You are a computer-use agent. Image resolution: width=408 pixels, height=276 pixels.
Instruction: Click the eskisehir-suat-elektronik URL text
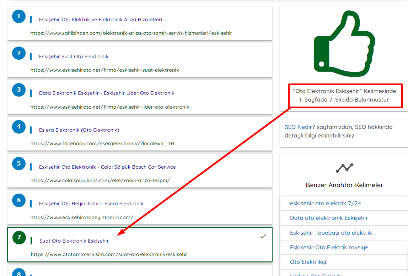pos(104,70)
